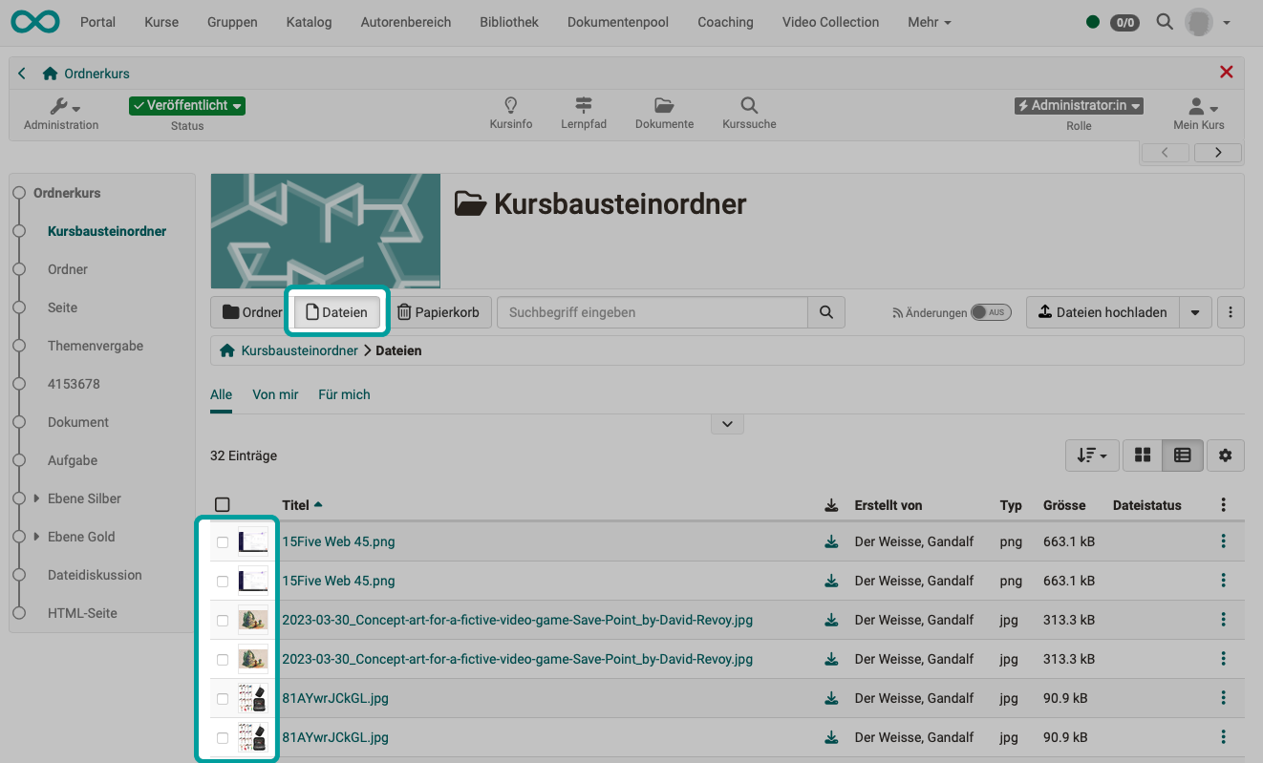Expand the Ebene Silber tree item
Viewport: 1263px width, 763px height.
[x=35, y=498]
